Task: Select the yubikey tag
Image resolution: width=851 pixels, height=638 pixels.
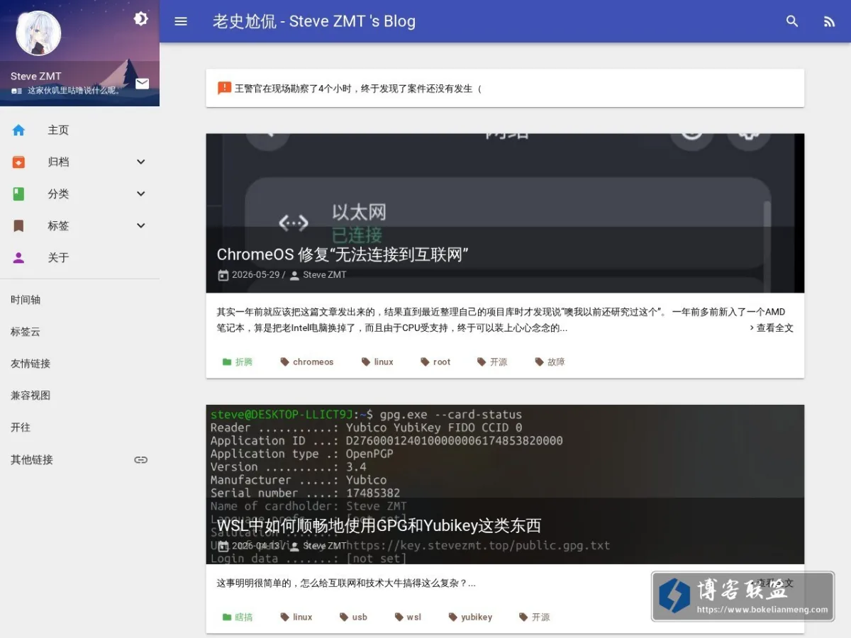Action: 470,617
